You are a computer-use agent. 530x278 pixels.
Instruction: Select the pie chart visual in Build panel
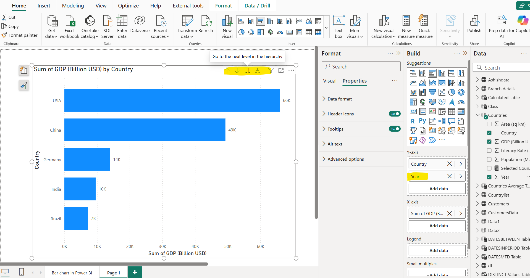[452, 92]
